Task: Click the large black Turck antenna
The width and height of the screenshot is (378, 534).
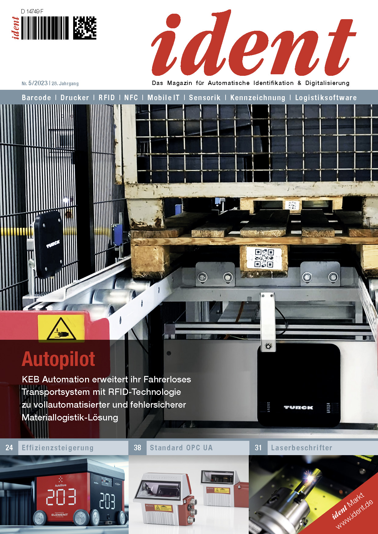Action: pos(299,385)
